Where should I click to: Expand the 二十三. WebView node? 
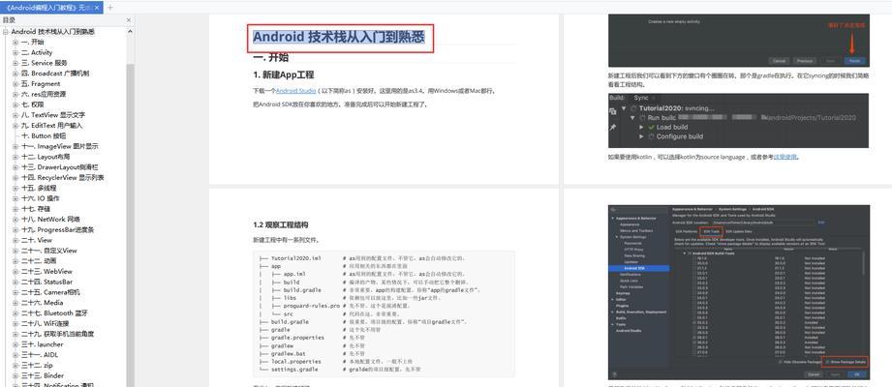coord(15,272)
